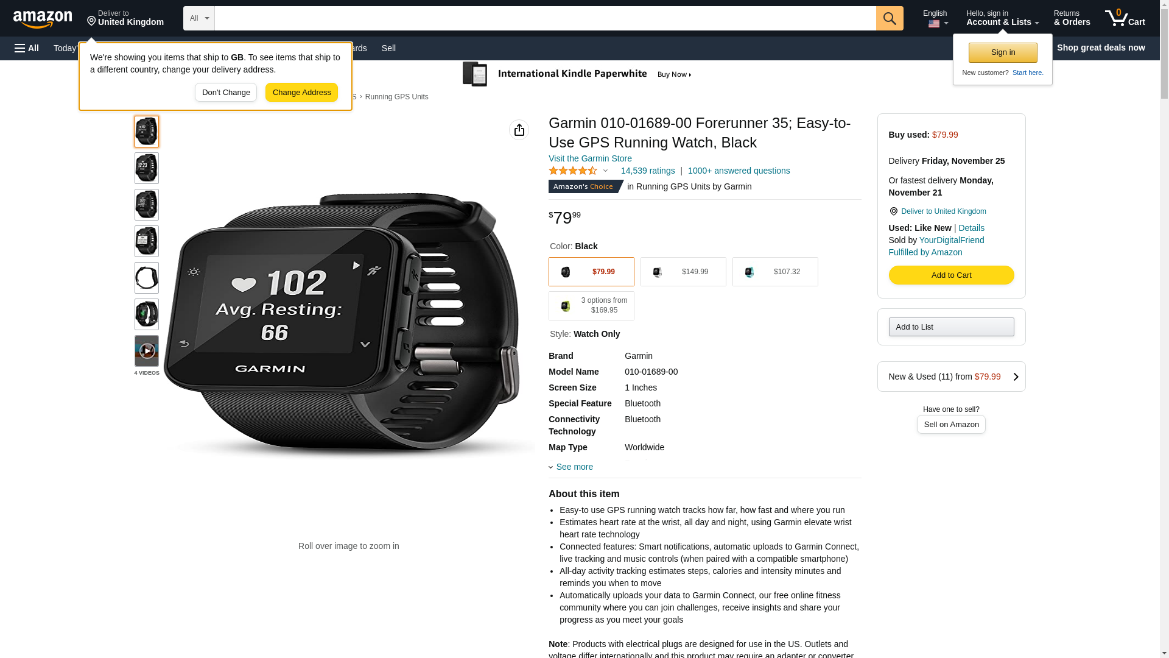Viewport: 1169px width, 658px height.
Task: Select the $107.32 color variant
Action: point(775,272)
